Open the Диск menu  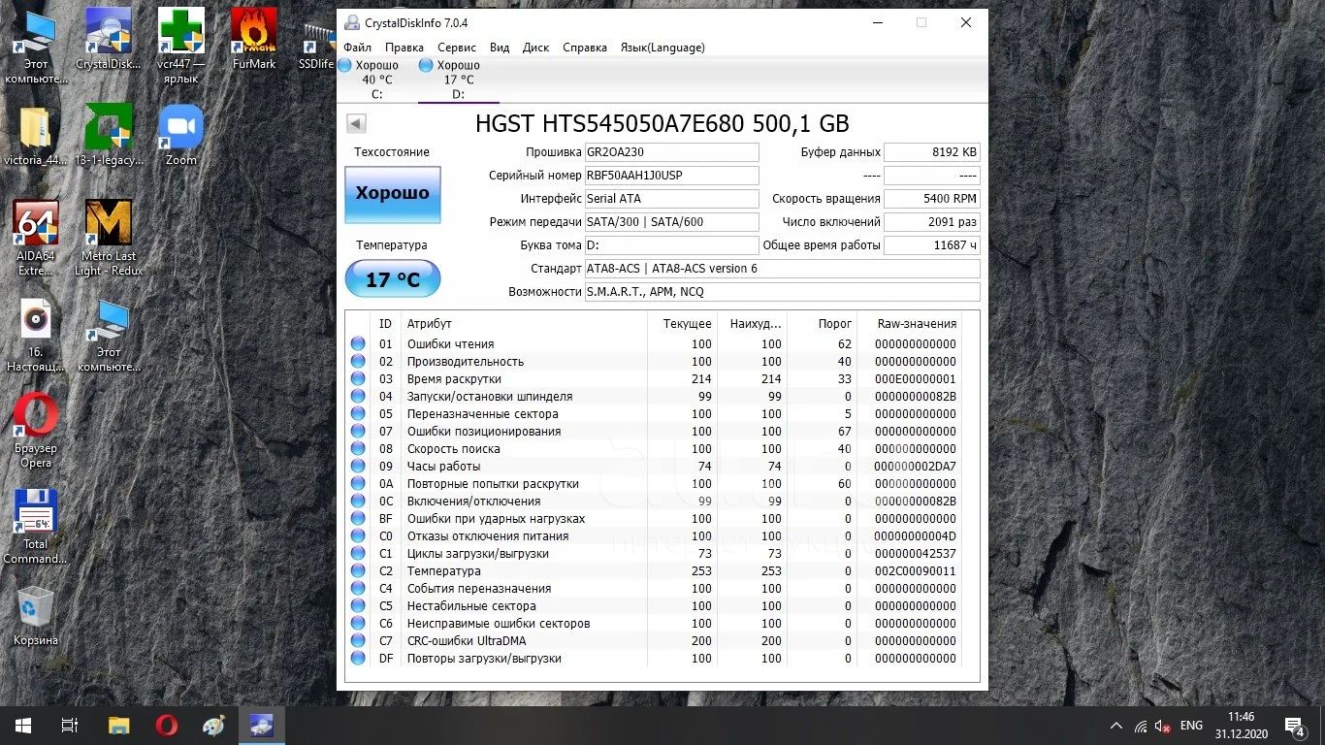[x=535, y=48]
